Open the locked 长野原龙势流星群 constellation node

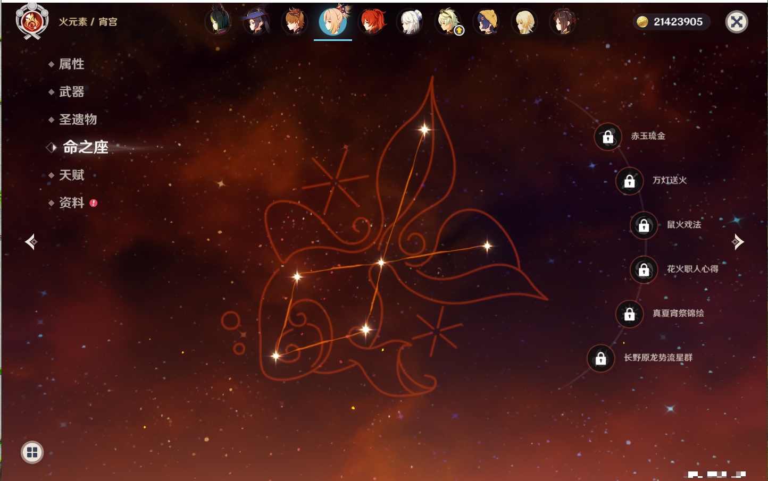click(601, 358)
